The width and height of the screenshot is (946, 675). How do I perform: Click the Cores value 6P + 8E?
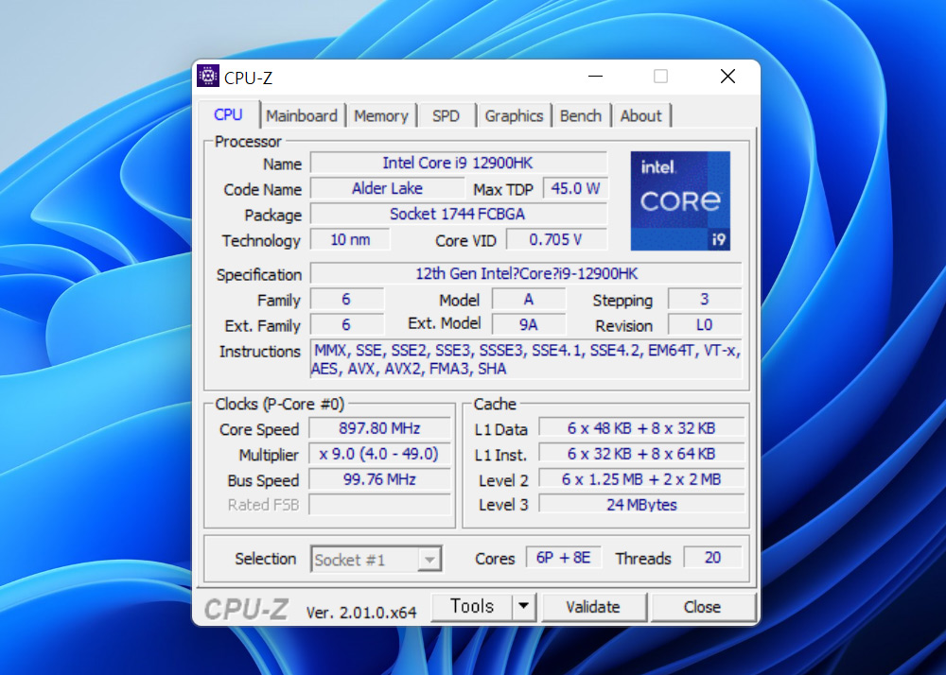[x=564, y=558]
